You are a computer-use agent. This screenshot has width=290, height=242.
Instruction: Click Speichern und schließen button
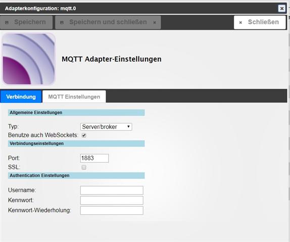click(x=108, y=22)
